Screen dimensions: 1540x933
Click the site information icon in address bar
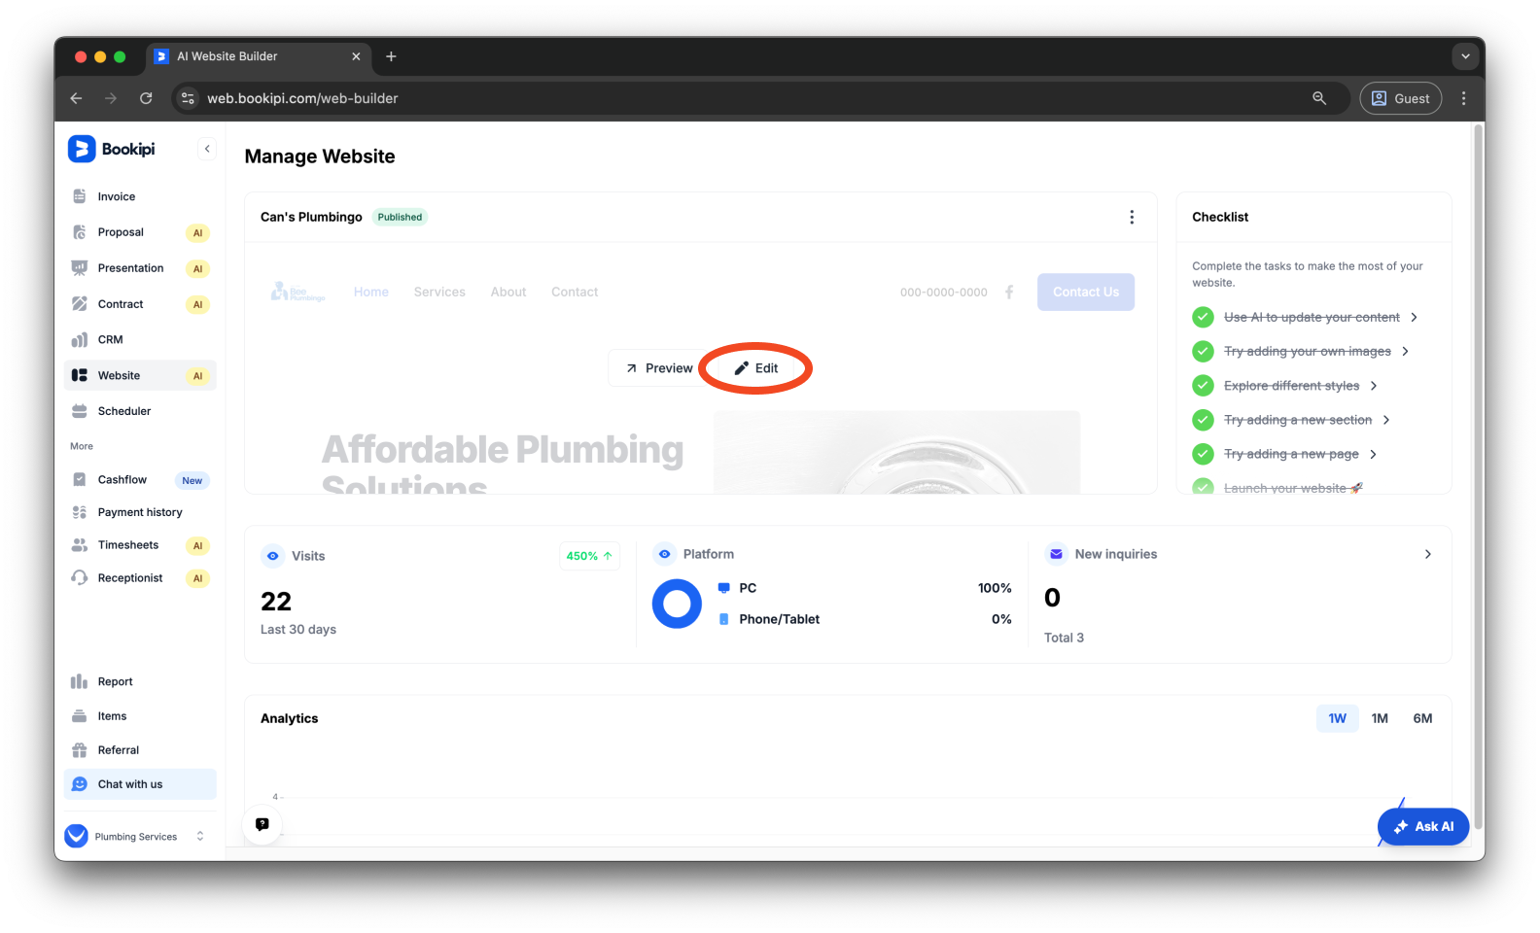(189, 98)
